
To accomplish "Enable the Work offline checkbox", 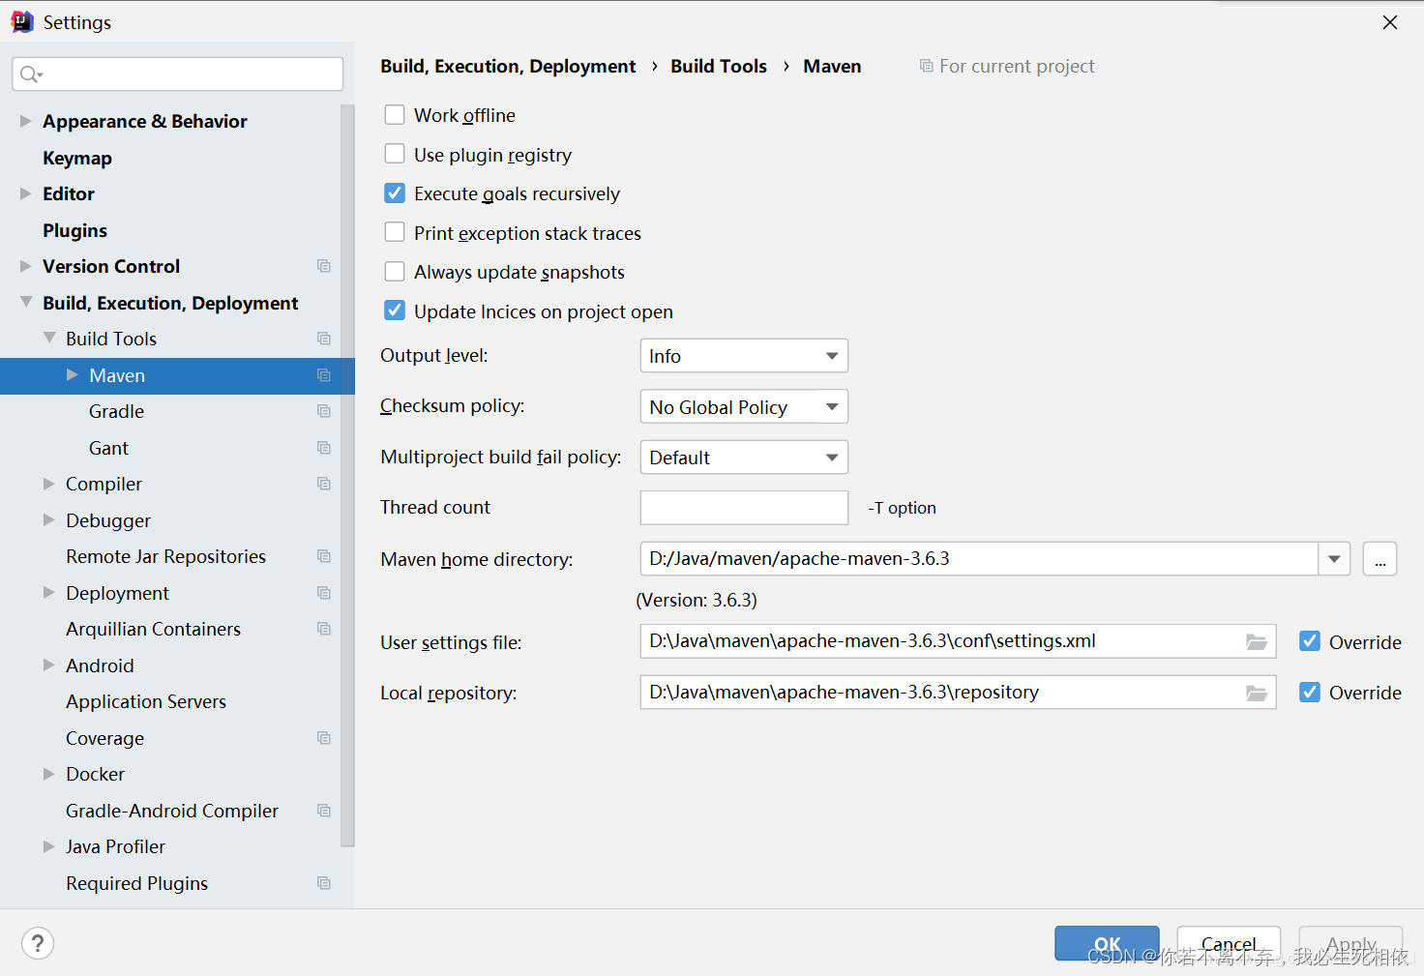I will (x=395, y=115).
